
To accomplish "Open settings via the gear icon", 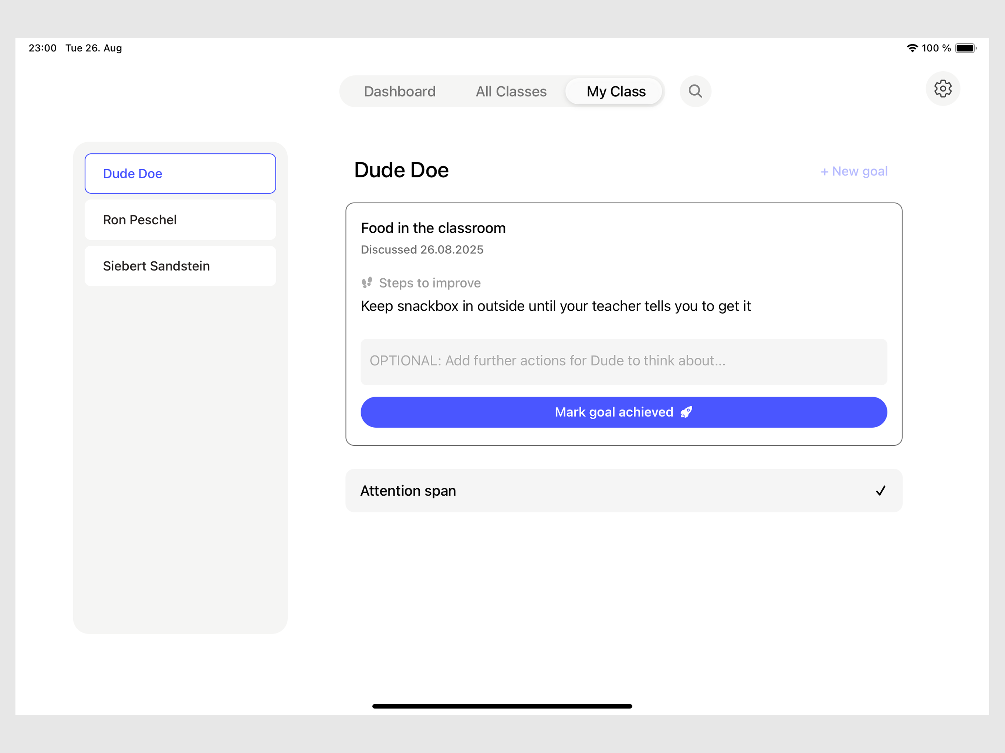I will pos(943,89).
